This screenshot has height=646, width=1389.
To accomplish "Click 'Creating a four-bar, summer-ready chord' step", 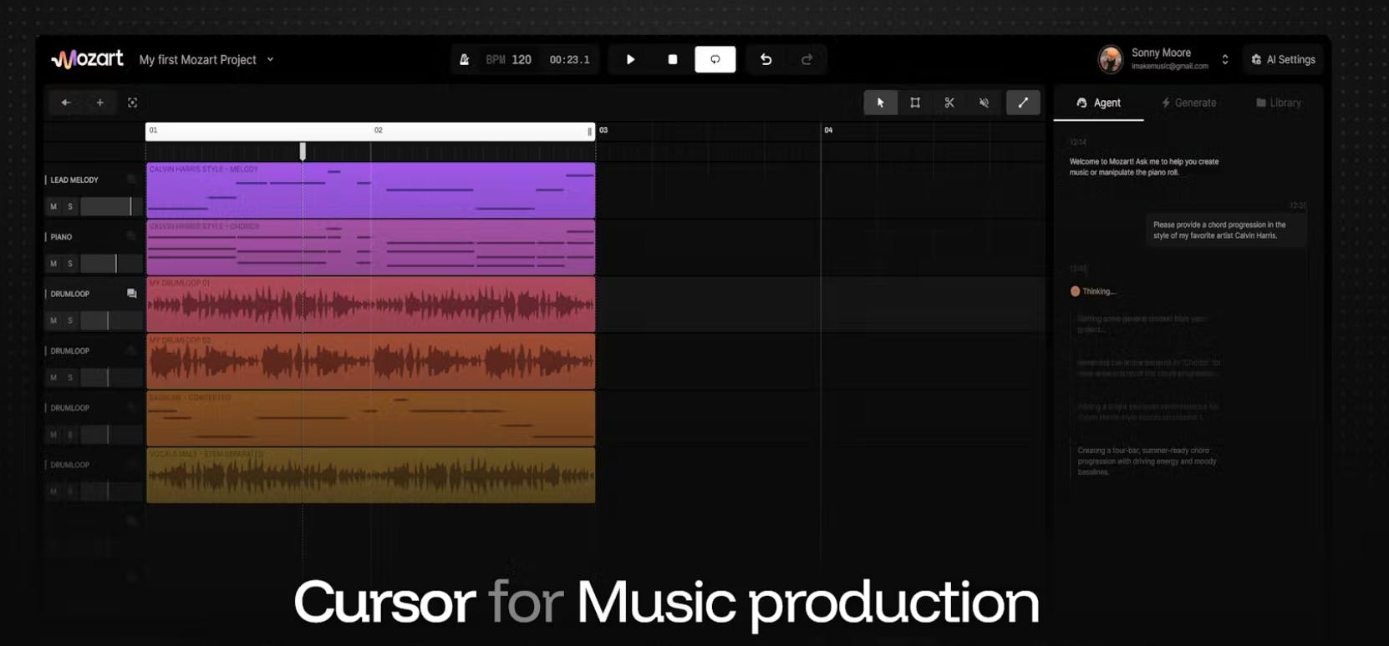I will [x=1147, y=461].
